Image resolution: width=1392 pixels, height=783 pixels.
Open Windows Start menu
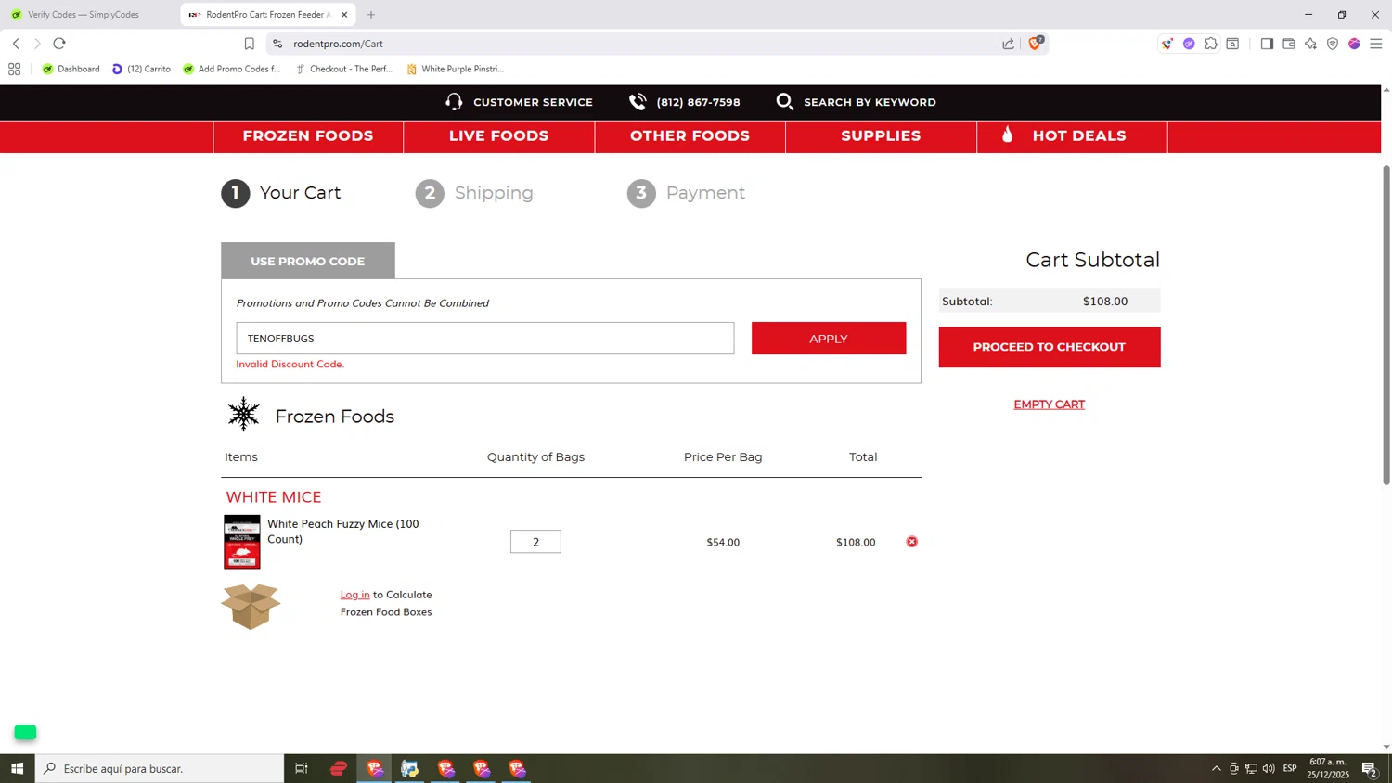coord(17,768)
